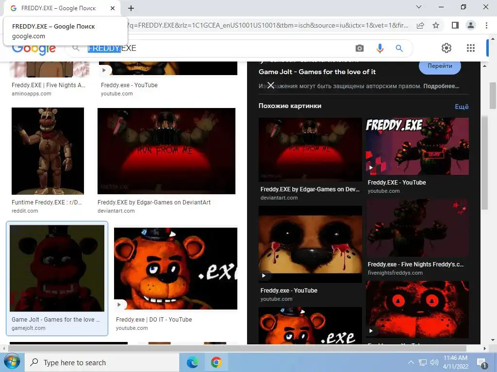Click the Подробнее copyright link
The height and width of the screenshot is (372, 497).
(x=441, y=86)
